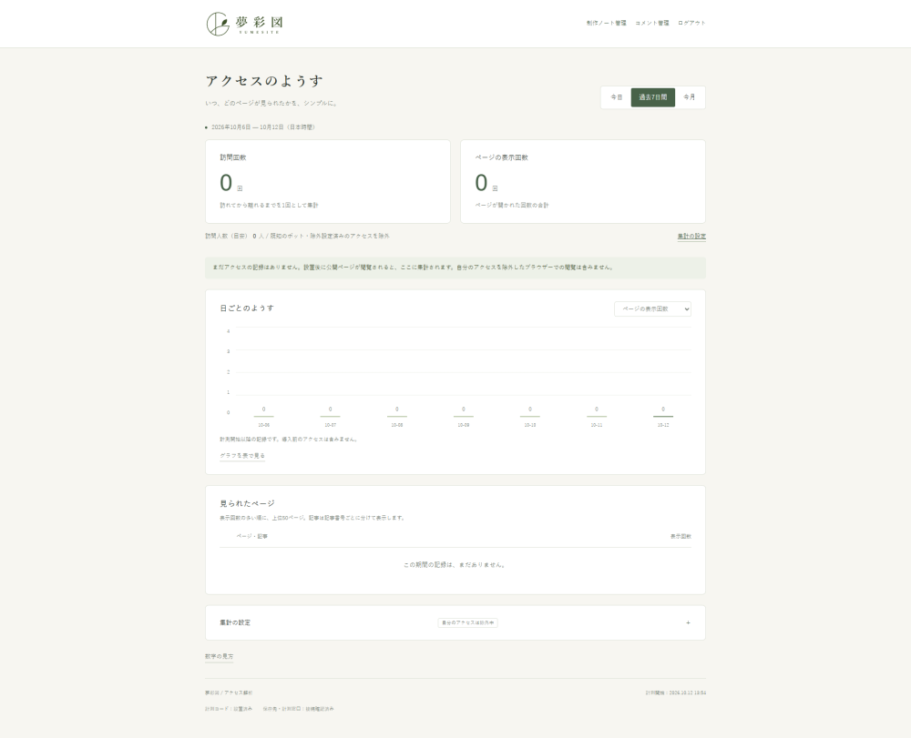Go to コメント管理 in the header
The image size is (911, 738).
click(x=652, y=24)
